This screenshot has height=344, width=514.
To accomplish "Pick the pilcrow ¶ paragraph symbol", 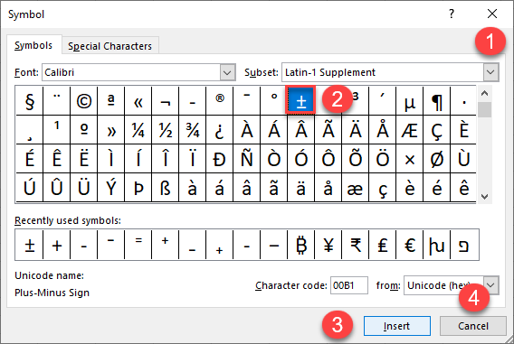I will click(x=437, y=101).
